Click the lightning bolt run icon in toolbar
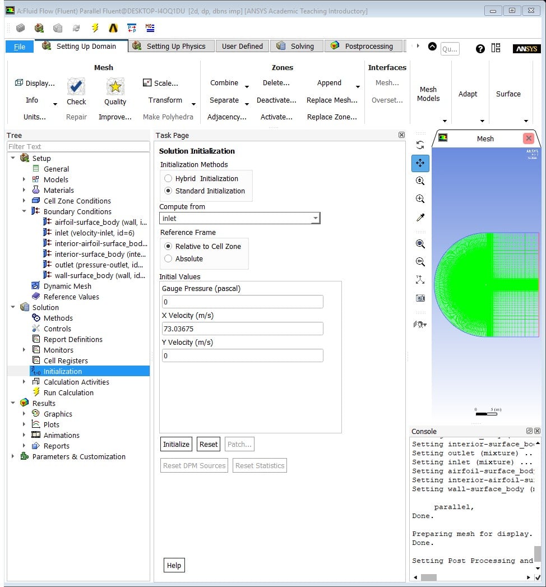 pyautogui.click(x=95, y=27)
